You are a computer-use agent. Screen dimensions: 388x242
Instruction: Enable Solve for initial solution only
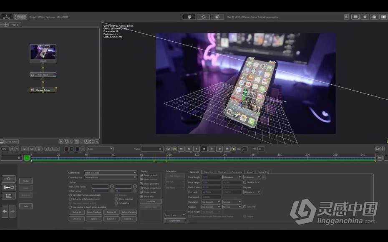70,199
